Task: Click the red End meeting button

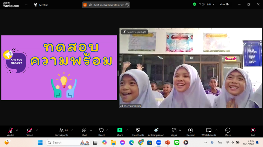Action: click(253, 132)
